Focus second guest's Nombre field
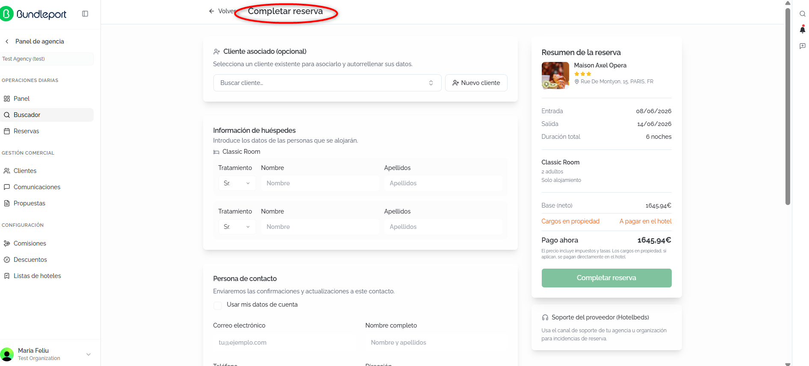The width and height of the screenshot is (809, 366). point(320,227)
